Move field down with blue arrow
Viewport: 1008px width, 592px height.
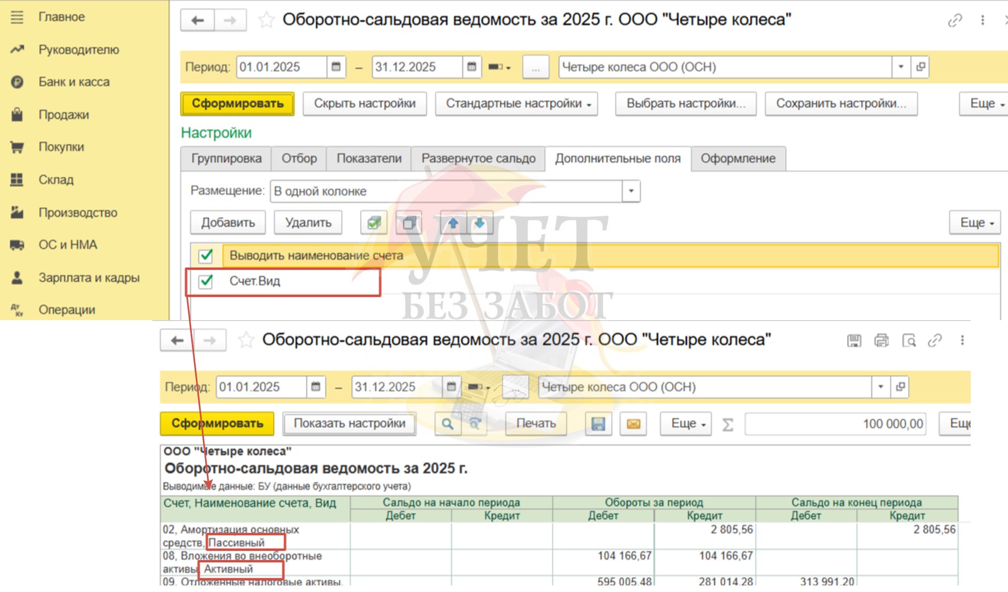tap(480, 223)
